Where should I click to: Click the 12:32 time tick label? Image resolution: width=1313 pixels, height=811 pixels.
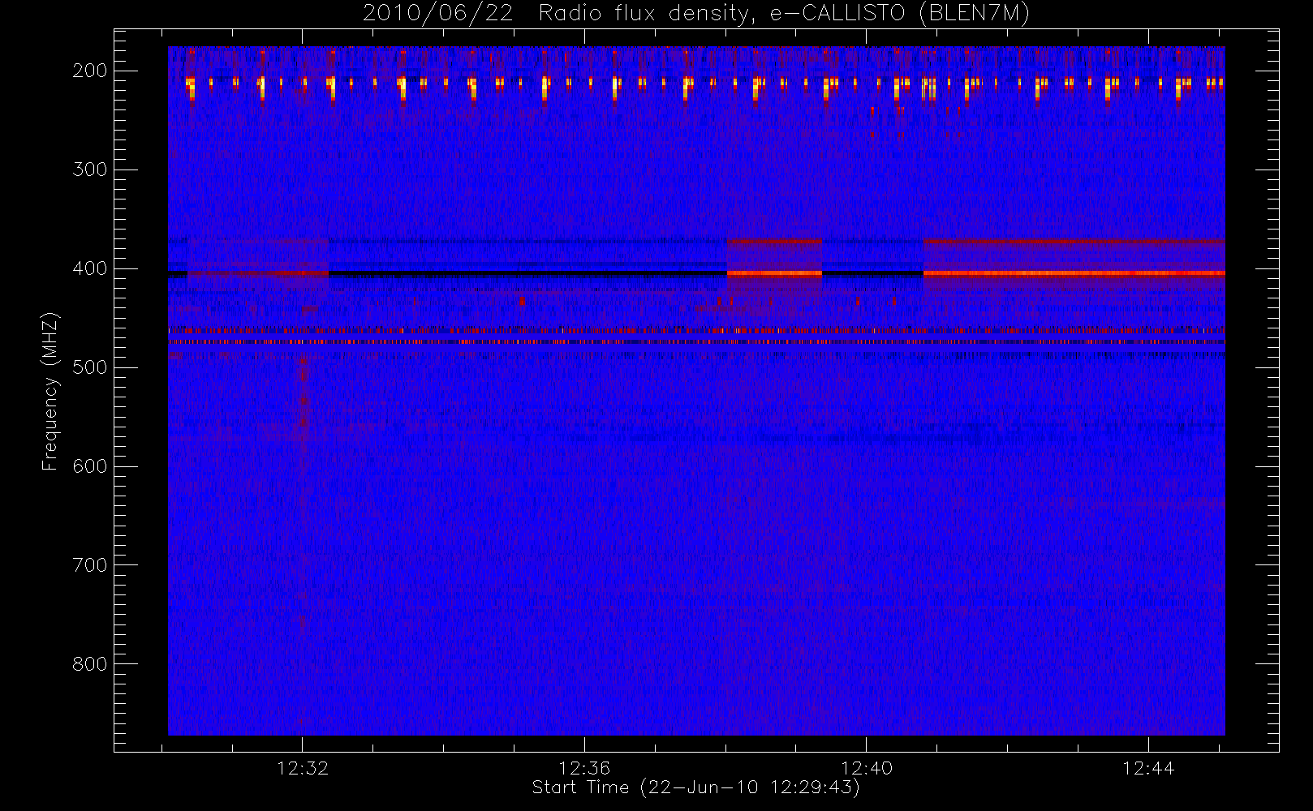click(303, 768)
